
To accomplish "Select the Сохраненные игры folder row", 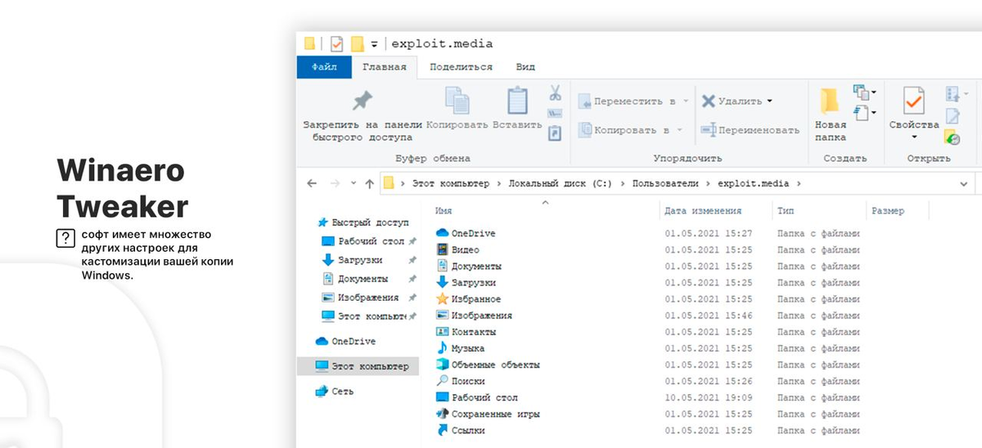I will (x=646, y=414).
